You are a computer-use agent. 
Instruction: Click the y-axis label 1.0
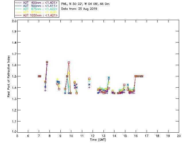coord(14,131)
